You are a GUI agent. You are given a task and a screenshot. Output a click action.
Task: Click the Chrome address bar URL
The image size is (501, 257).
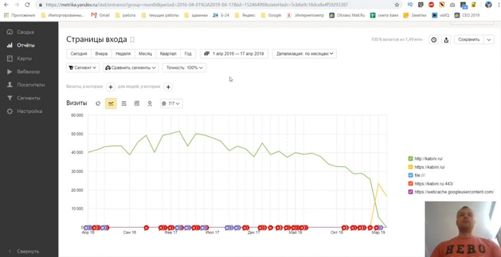[200, 5]
